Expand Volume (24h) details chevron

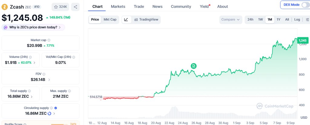click(x=34, y=63)
